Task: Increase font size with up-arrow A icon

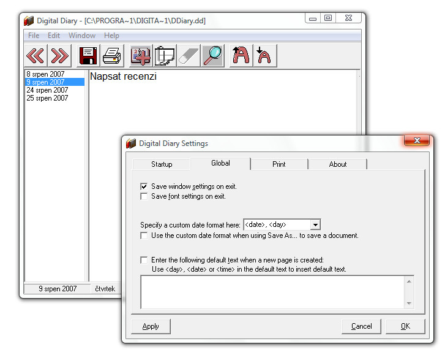Action: coord(241,56)
